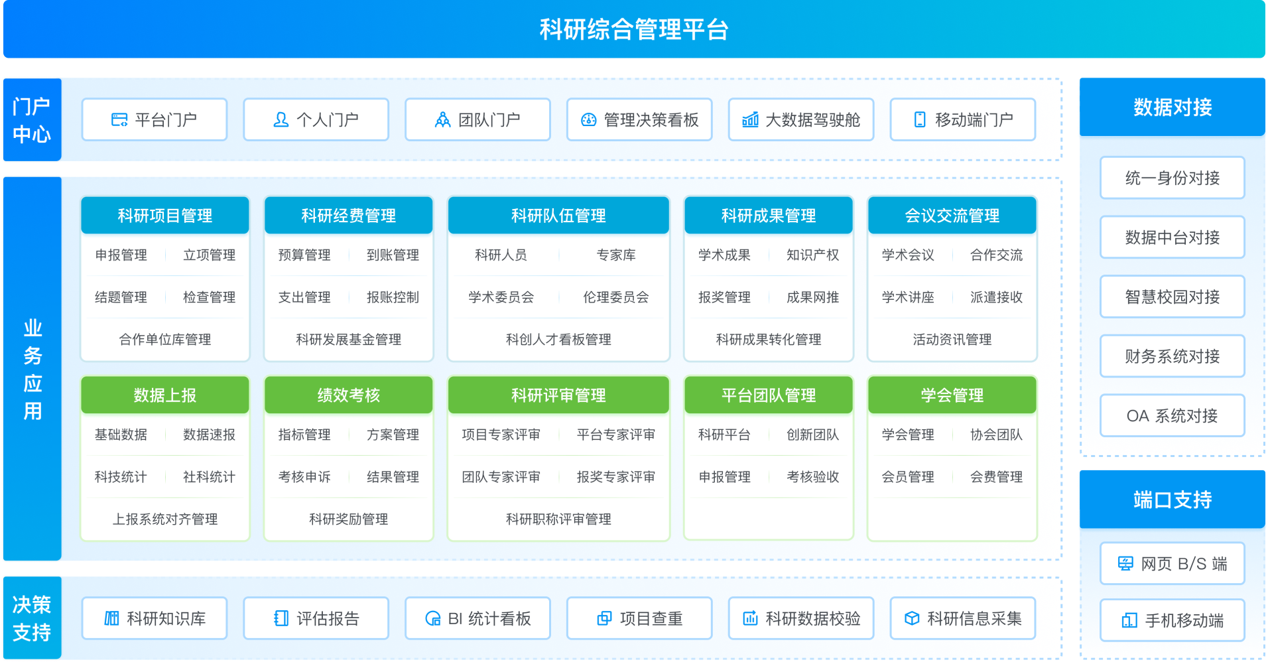Click the 项目查重 duplicate icon
This screenshot has height=662, width=1268.
(604, 619)
